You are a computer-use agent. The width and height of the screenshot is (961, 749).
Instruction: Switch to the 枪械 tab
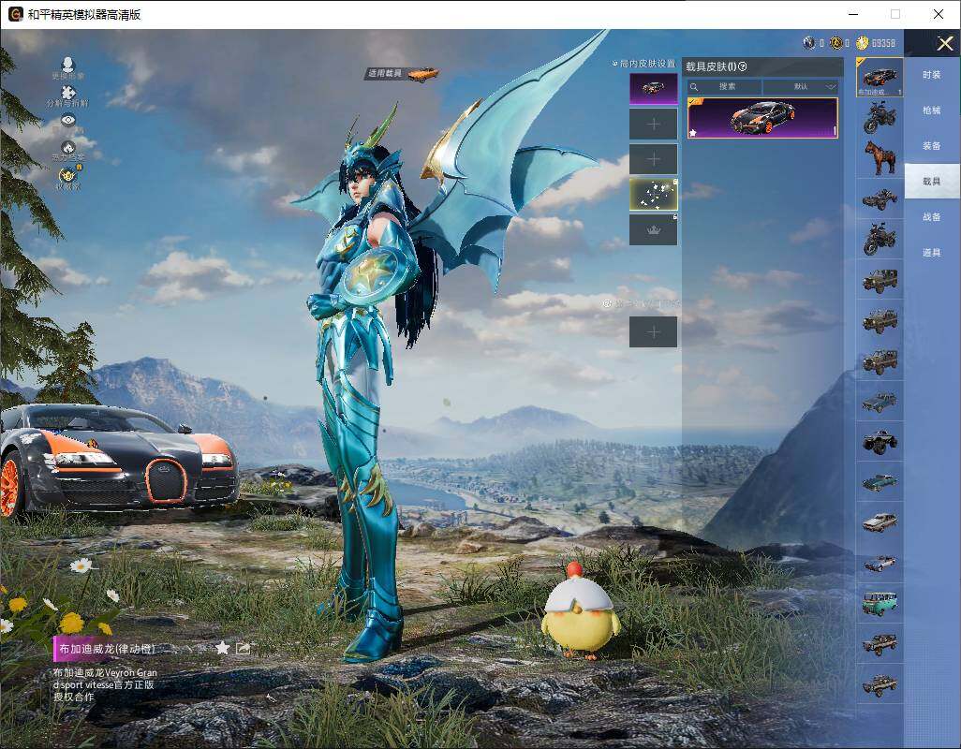931,110
